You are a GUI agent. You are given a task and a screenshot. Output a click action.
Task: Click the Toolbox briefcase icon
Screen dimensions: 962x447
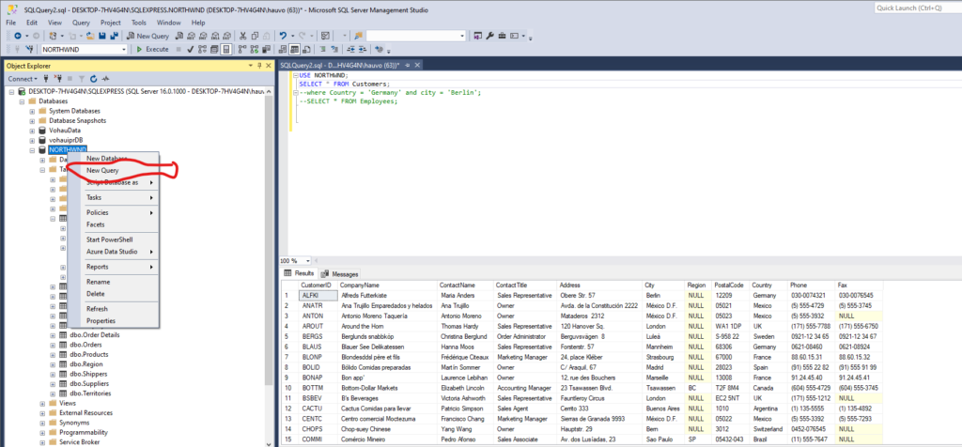[x=502, y=36]
